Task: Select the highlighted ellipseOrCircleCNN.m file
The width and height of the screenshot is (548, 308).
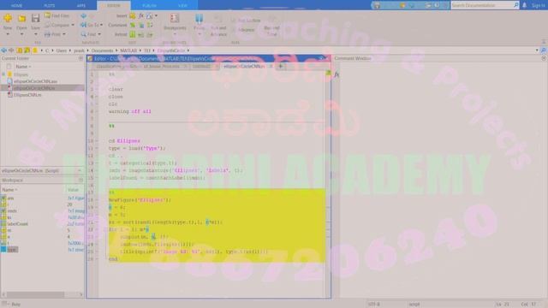Action: 42,88
